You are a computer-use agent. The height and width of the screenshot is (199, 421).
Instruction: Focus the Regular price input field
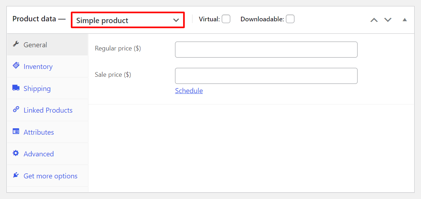point(266,49)
